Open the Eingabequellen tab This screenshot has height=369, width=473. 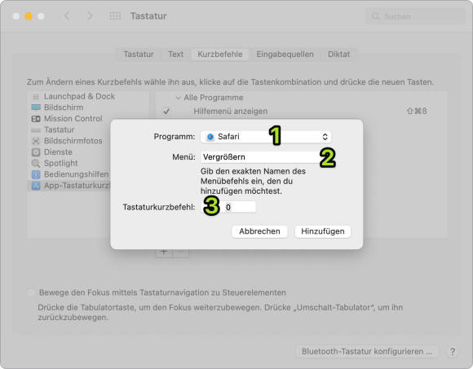285,55
